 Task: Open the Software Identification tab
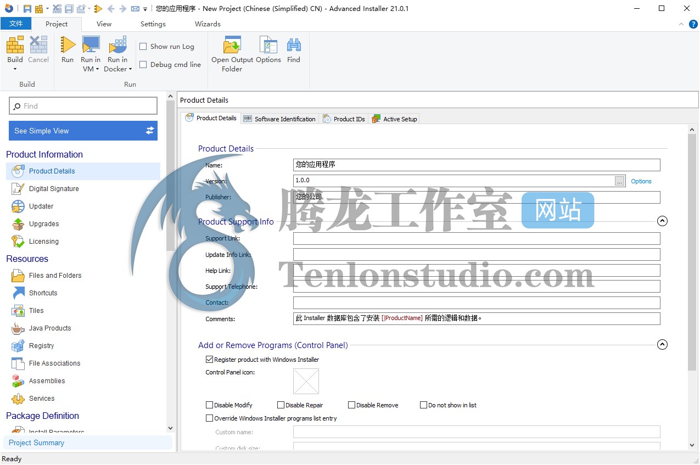(280, 119)
